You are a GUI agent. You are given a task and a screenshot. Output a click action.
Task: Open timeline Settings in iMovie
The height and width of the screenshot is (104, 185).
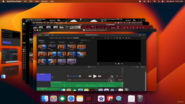click(x=143, y=67)
